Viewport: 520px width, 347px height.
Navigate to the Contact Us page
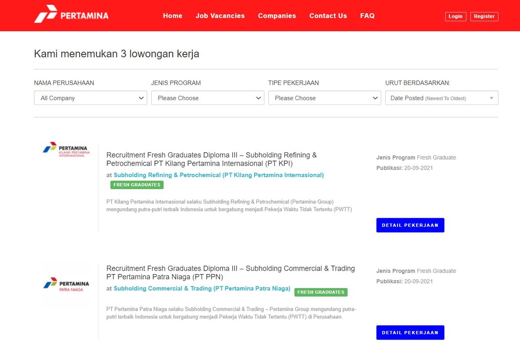coord(328,16)
